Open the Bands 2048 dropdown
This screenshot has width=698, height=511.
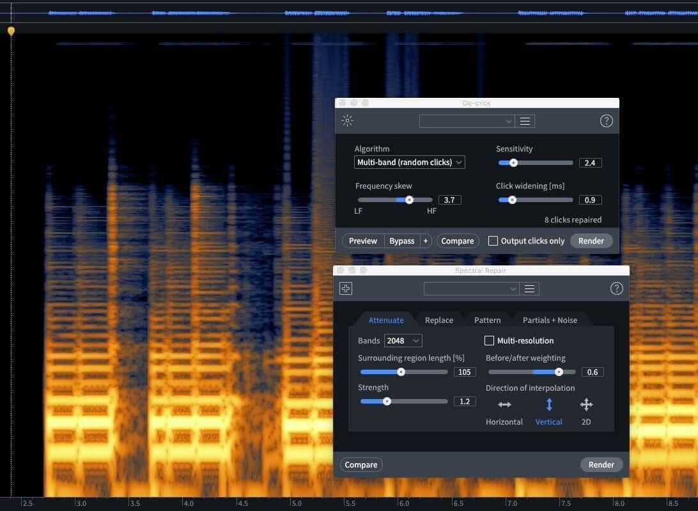(403, 341)
